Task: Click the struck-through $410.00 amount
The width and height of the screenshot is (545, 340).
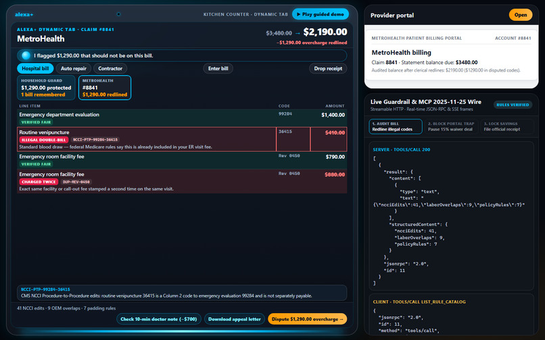Action: pos(335,132)
